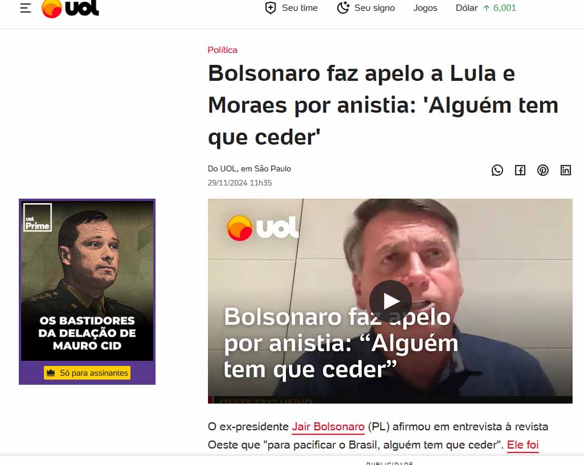Follow the Jair Bolsonaro hyperlink
Screen dimensions: 584x465
(x=328, y=427)
